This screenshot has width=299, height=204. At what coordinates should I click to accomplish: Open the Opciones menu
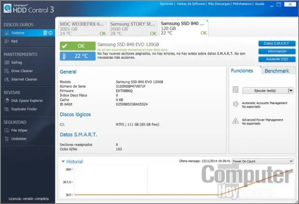pos(166,3)
